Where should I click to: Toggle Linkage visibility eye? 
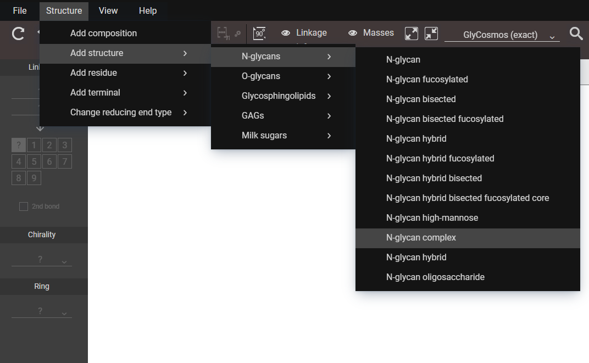286,33
